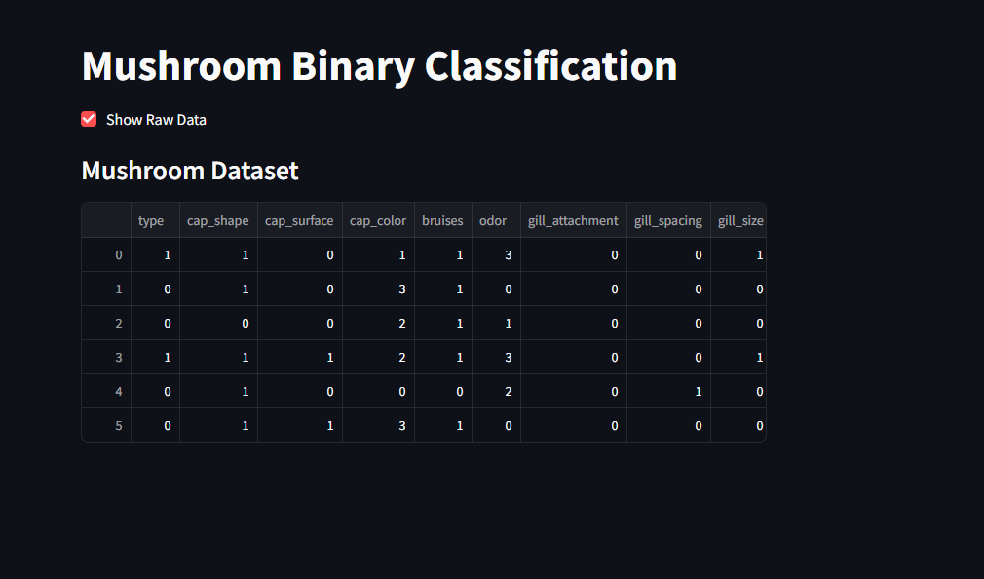Click the gill_spacing column header
The image size is (984, 579).
click(668, 220)
